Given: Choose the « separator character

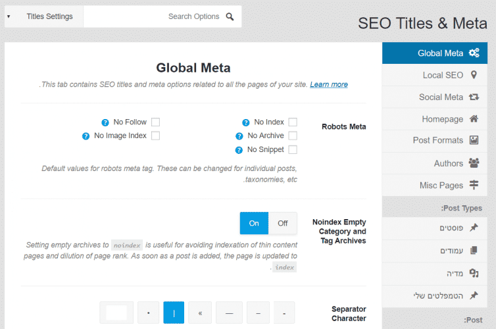Looking at the screenshot, I should (200, 313).
